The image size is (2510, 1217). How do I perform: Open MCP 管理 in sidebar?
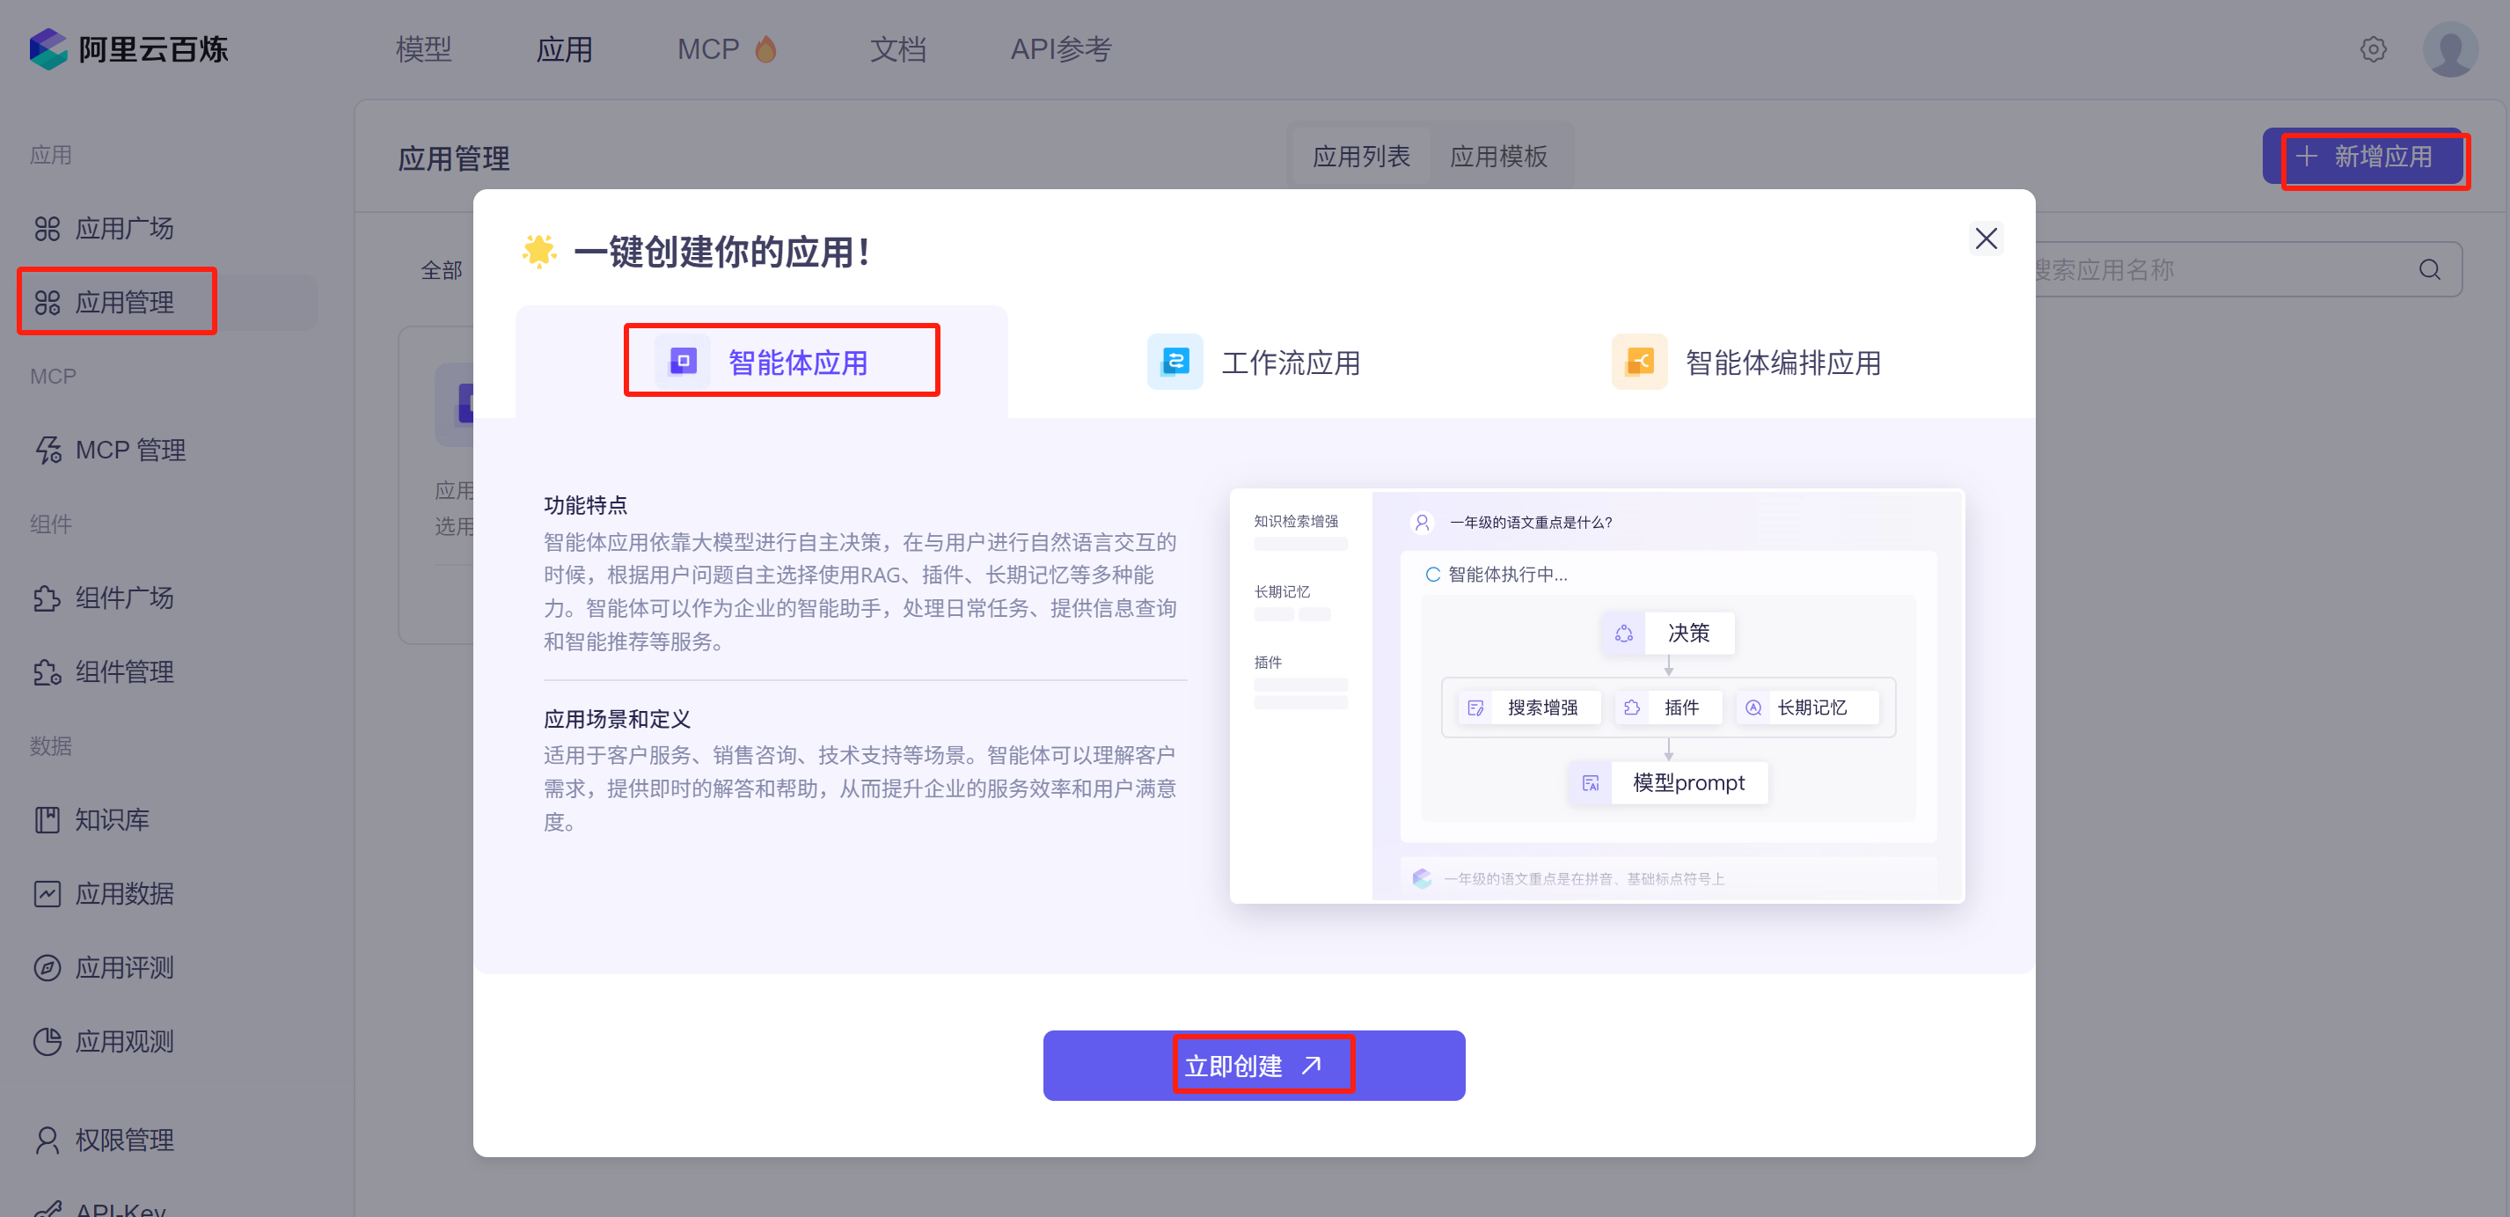tap(129, 451)
